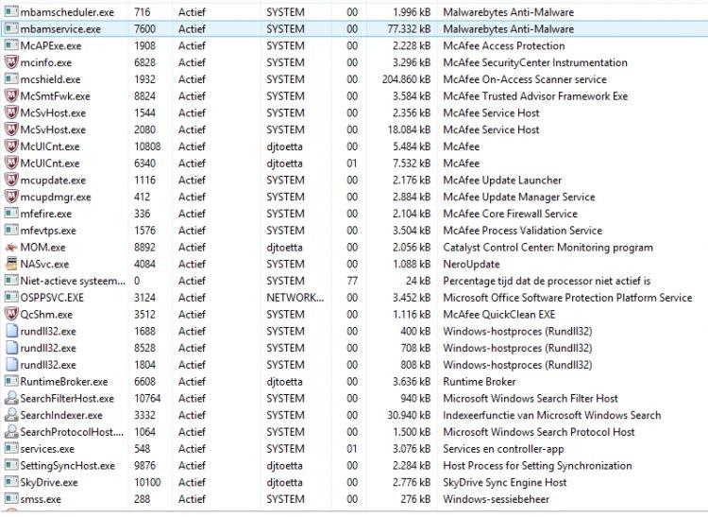Click the services.exe process icon
Viewport: 708px width, 517px height.
pos(10,448)
